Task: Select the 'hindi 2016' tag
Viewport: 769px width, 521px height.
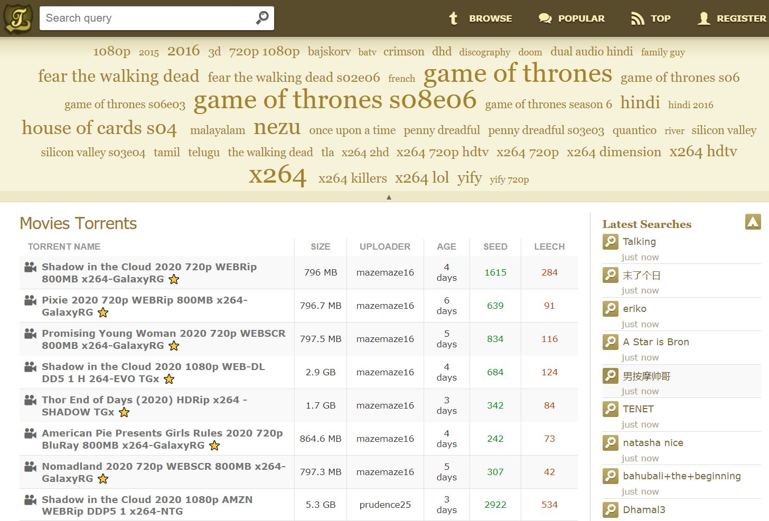Action: pos(690,105)
